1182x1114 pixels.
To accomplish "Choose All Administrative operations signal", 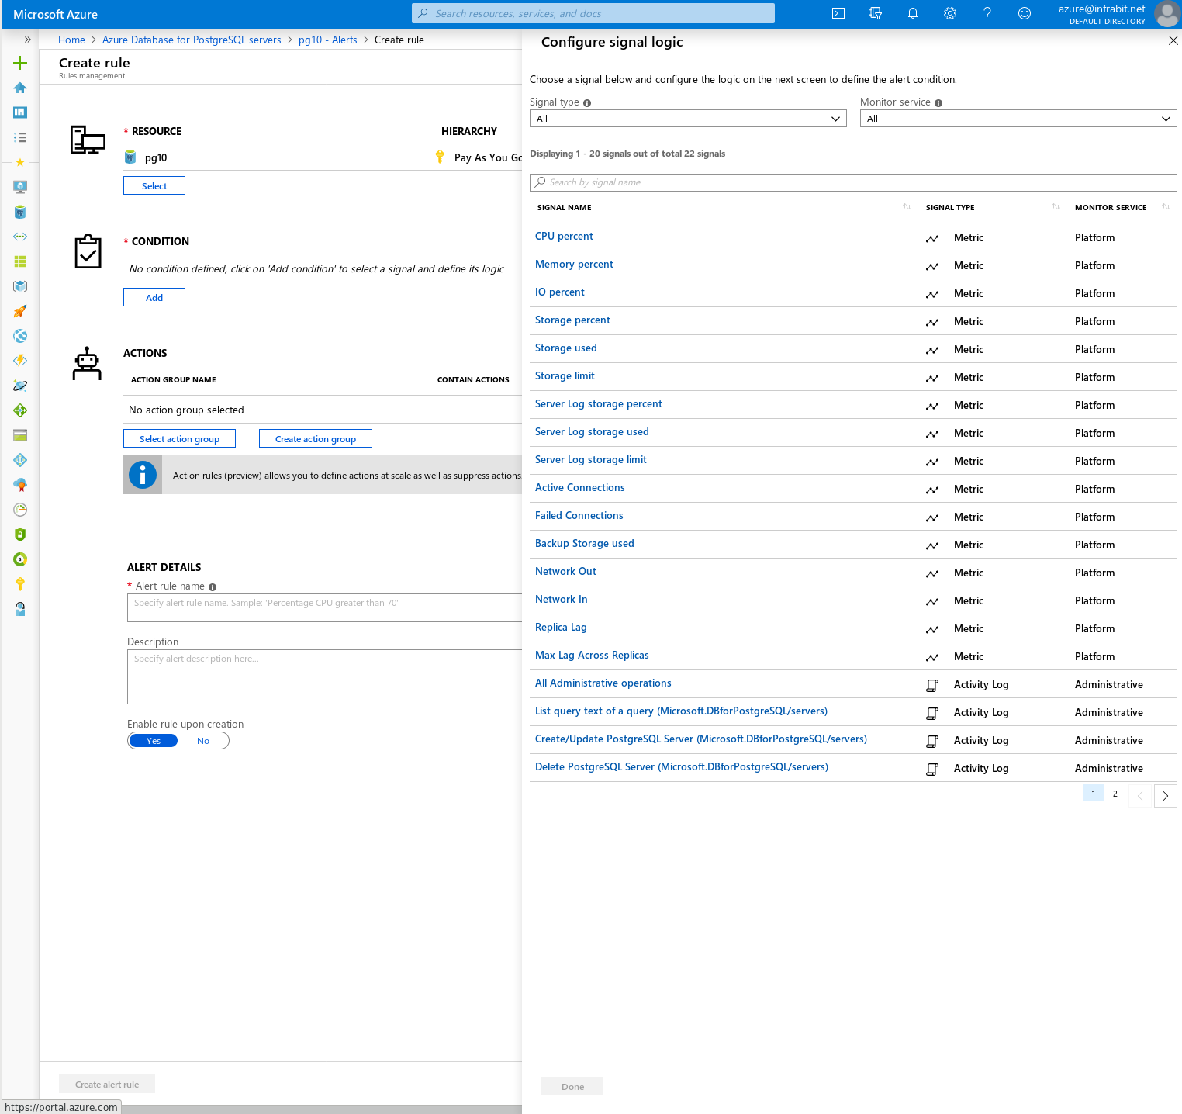I will [603, 683].
